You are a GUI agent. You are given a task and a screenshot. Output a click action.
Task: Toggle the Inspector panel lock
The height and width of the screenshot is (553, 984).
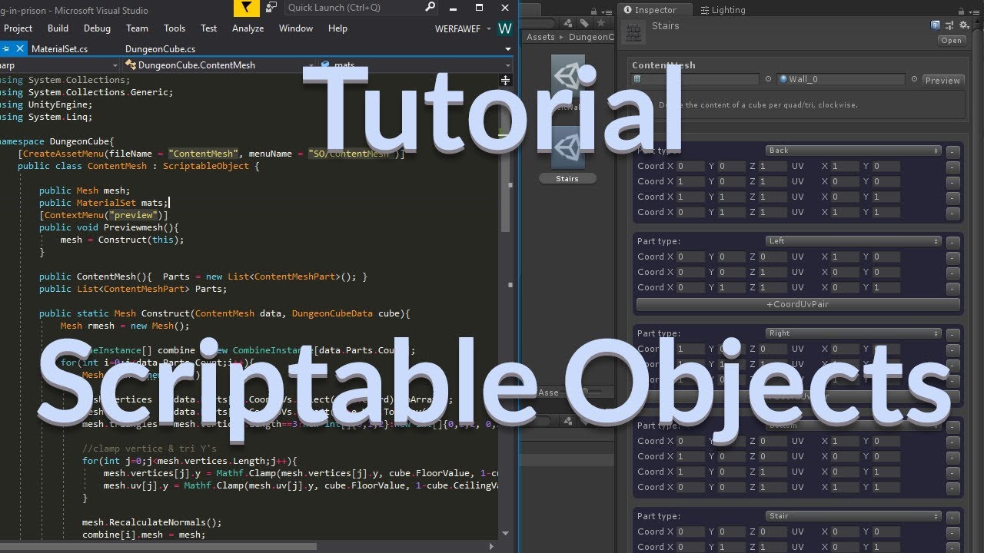961,10
